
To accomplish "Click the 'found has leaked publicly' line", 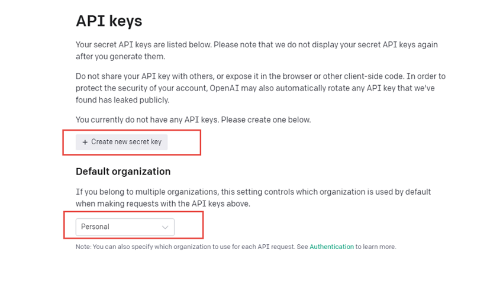I will click(x=122, y=99).
